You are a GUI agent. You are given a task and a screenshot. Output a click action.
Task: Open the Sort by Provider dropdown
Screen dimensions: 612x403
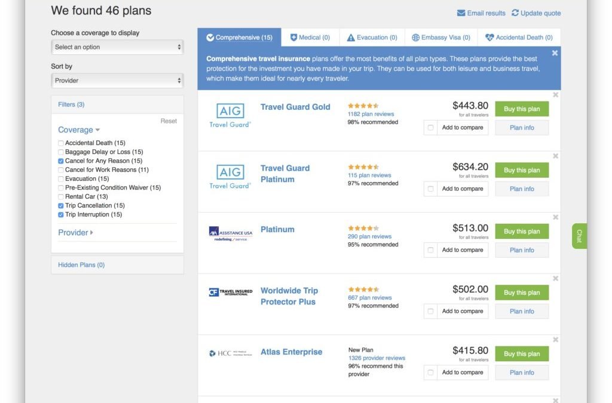[x=117, y=81]
